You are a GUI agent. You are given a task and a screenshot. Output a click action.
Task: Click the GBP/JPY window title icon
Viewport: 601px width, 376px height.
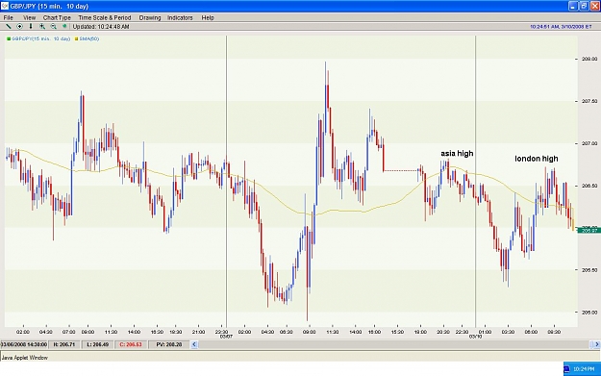[x=5, y=6]
